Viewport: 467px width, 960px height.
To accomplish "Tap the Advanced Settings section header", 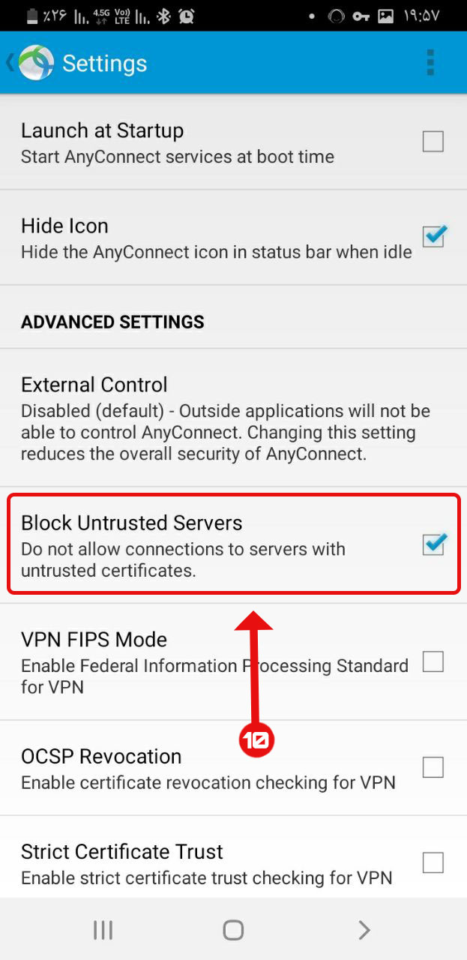I will [x=112, y=322].
